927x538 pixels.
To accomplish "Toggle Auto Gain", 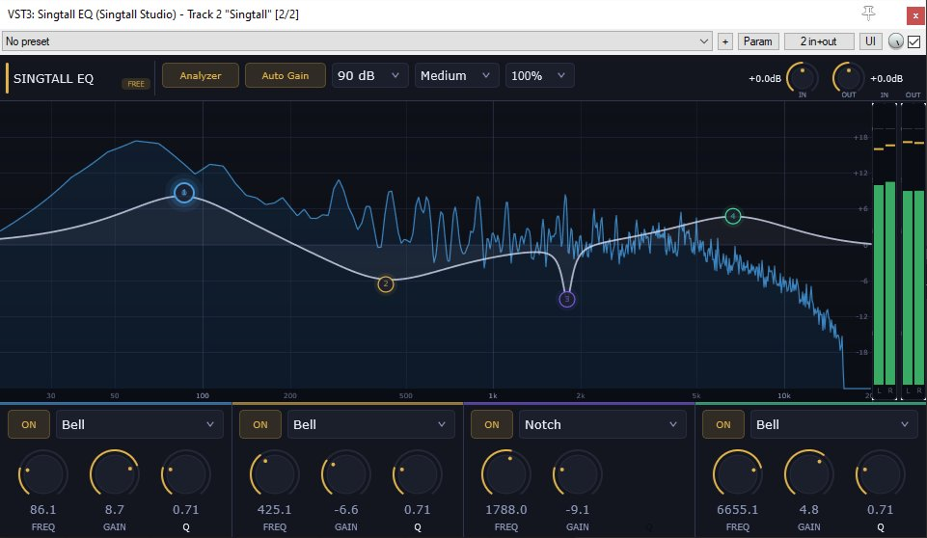I will coord(285,75).
